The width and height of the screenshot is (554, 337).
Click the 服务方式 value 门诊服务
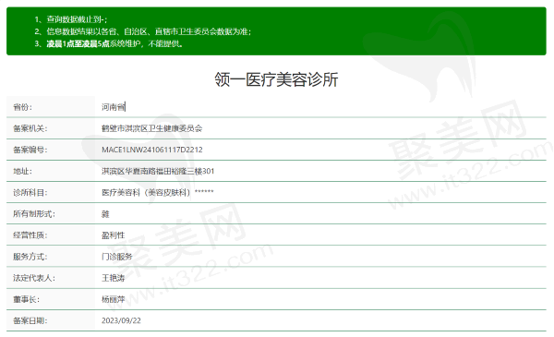(x=117, y=257)
